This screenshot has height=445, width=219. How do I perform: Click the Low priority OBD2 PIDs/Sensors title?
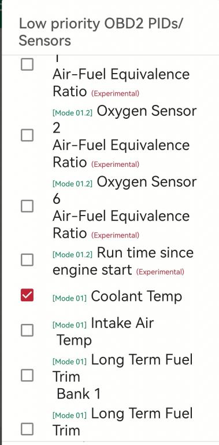pos(101,32)
